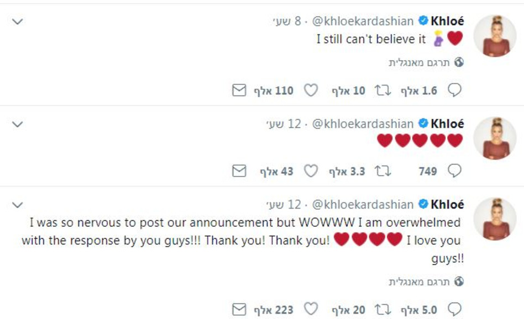524x319 pixels.
Task: Open the options chevron on the third tweet
Action: tap(18, 205)
